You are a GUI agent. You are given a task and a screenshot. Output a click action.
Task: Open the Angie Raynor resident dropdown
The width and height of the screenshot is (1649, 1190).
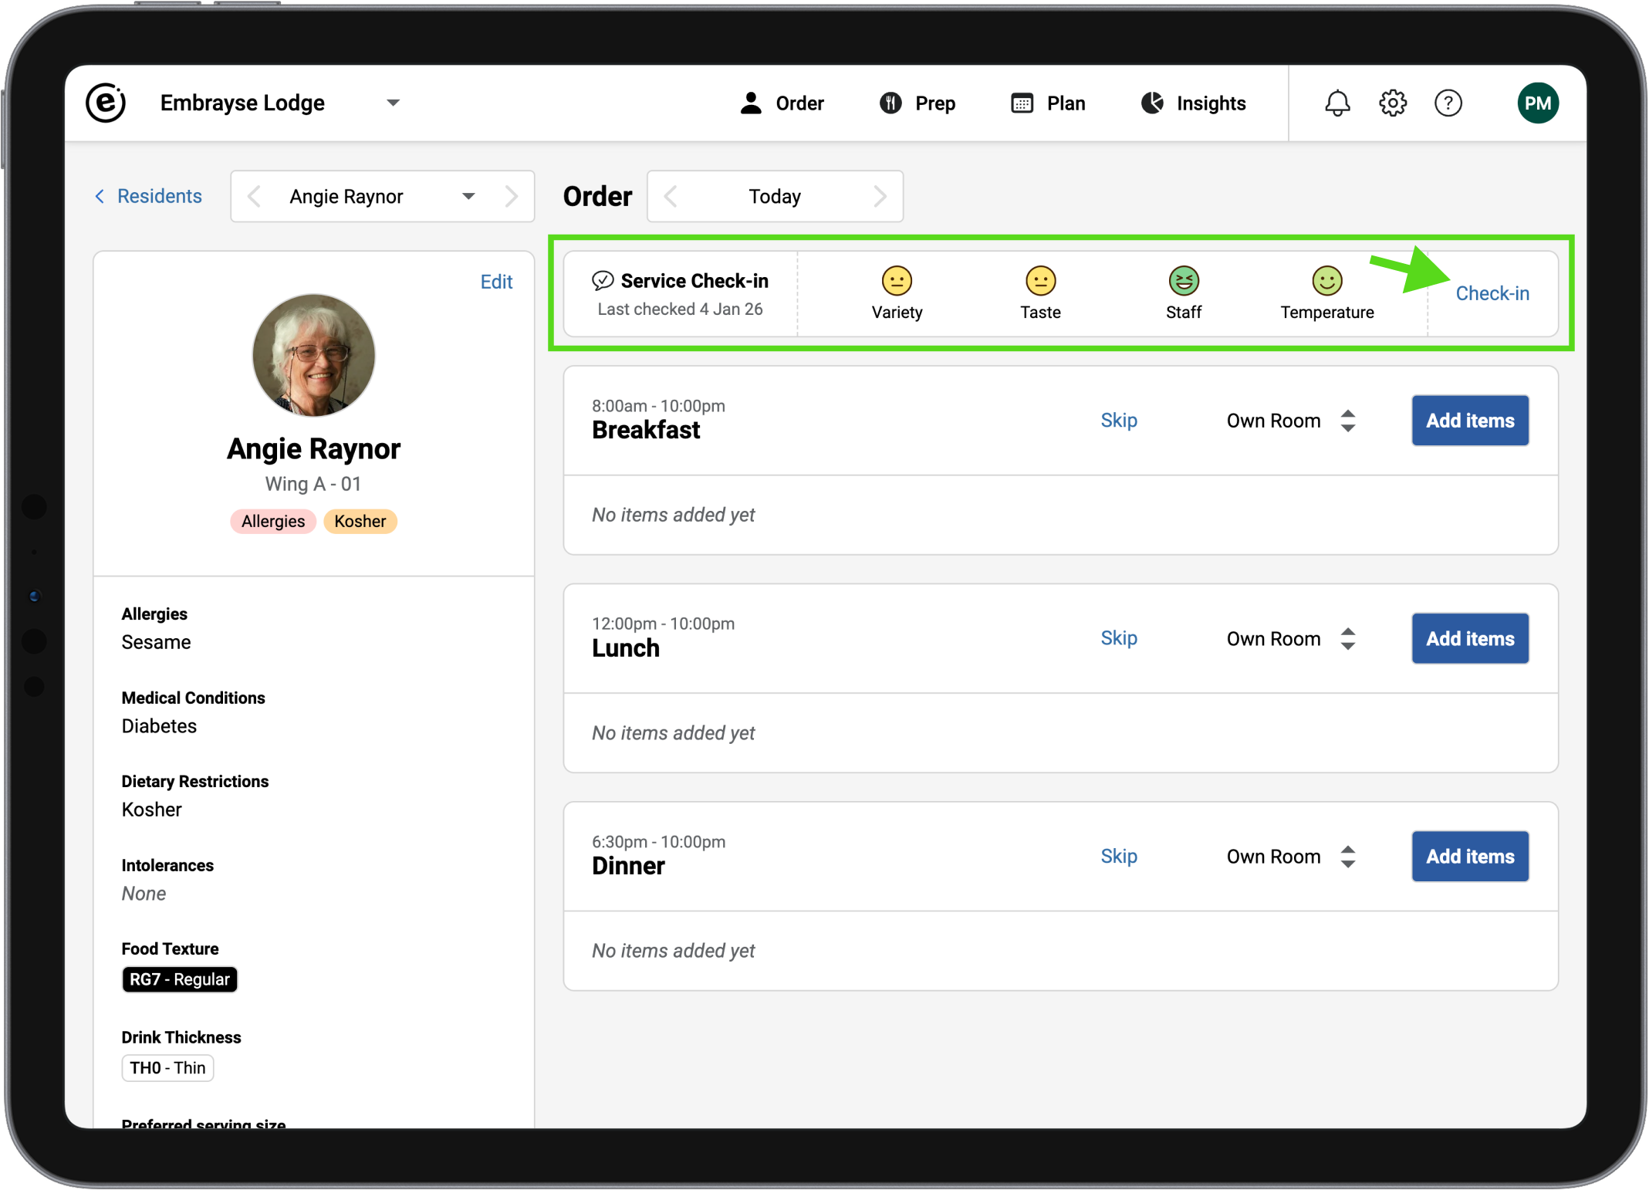(468, 197)
